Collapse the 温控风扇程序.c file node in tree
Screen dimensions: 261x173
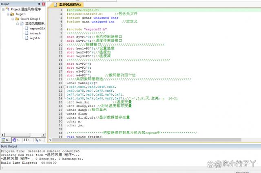(x=18, y=24)
